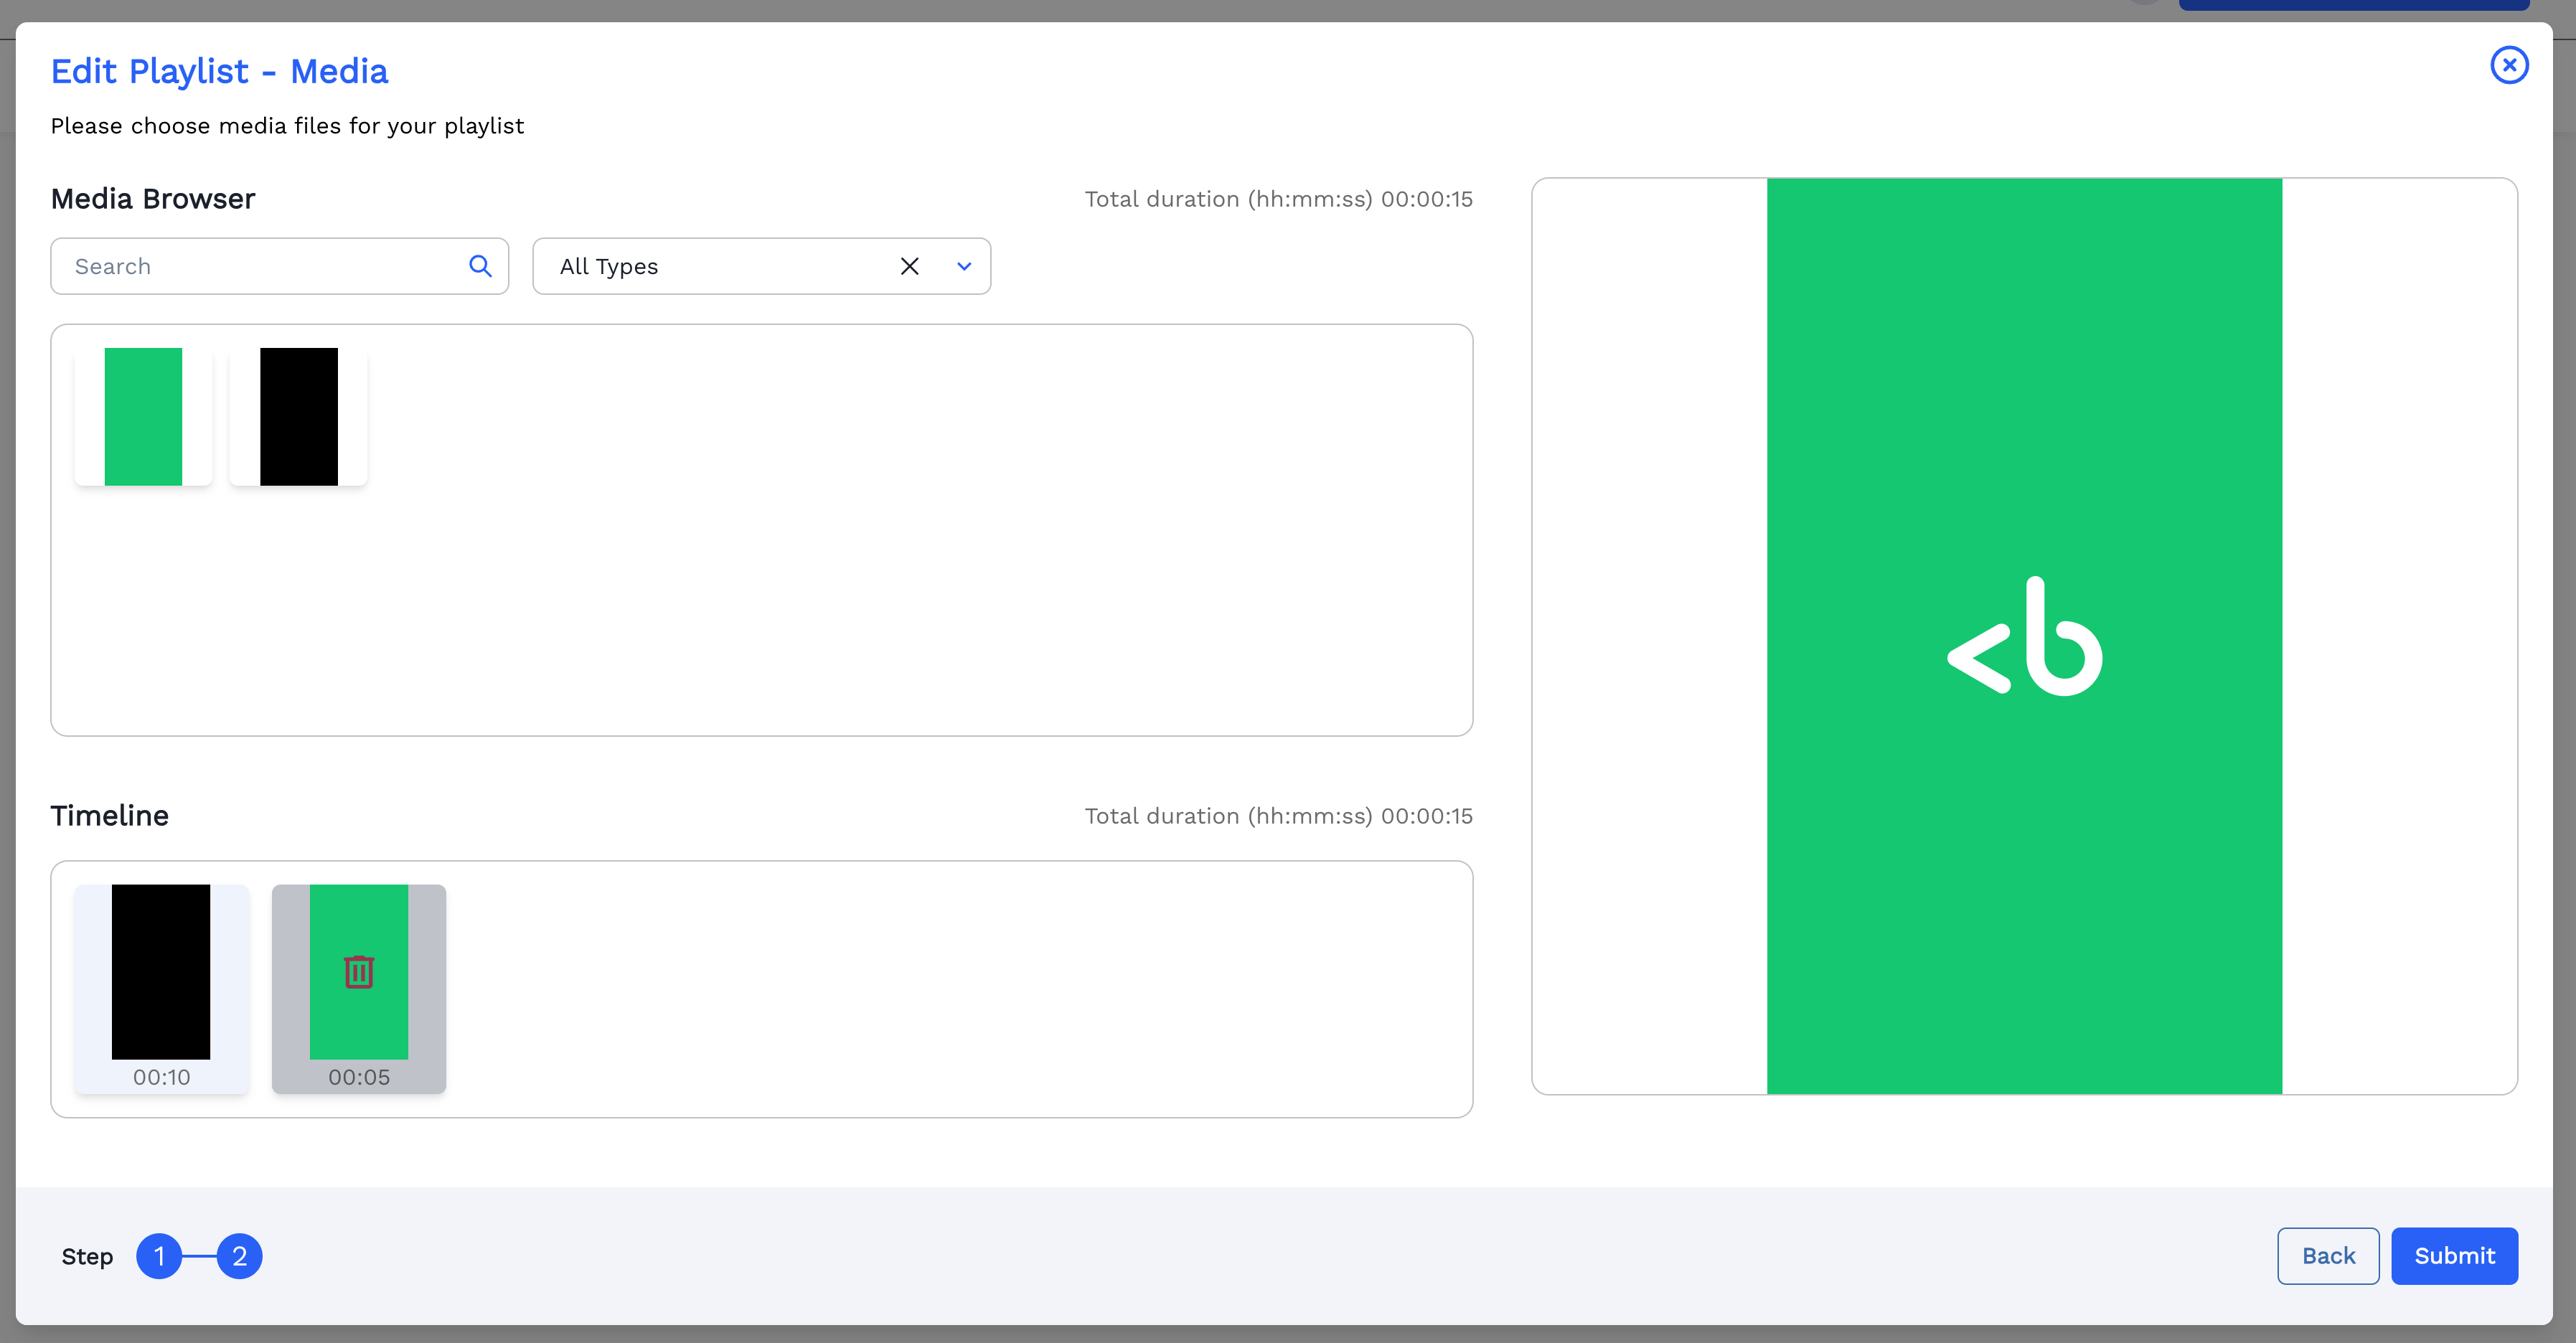
Task: Expand the All Types dropdown arrow
Action: coord(964,266)
